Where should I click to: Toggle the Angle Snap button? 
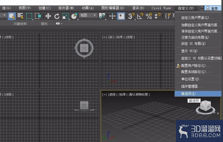pos(140,16)
